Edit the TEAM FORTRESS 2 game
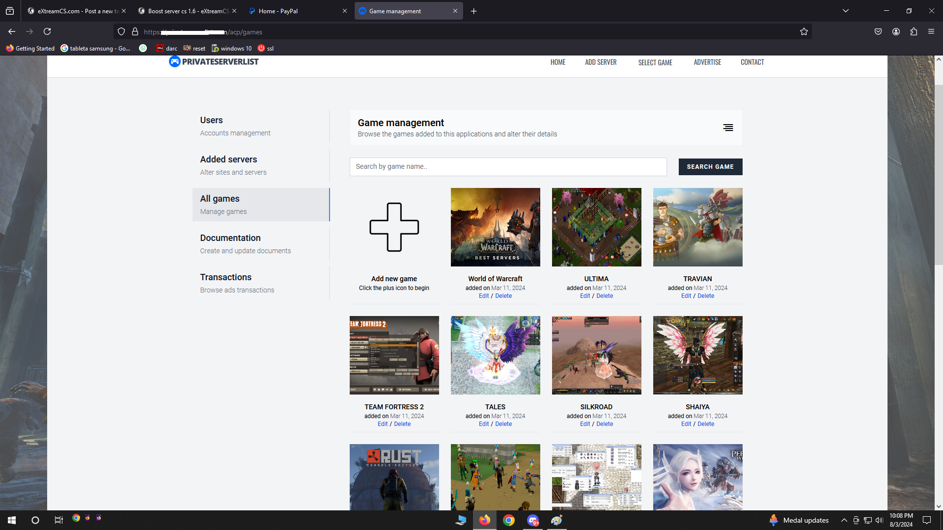The height and width of the screenshot is (530, 943). point(383,424)
